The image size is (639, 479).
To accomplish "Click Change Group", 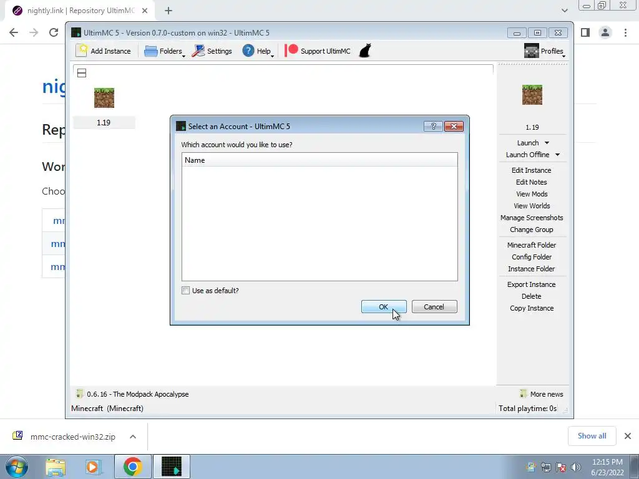I will pos(532,230).
